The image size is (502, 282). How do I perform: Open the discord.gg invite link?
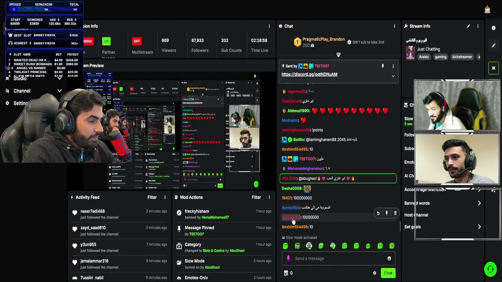(309, 74)
